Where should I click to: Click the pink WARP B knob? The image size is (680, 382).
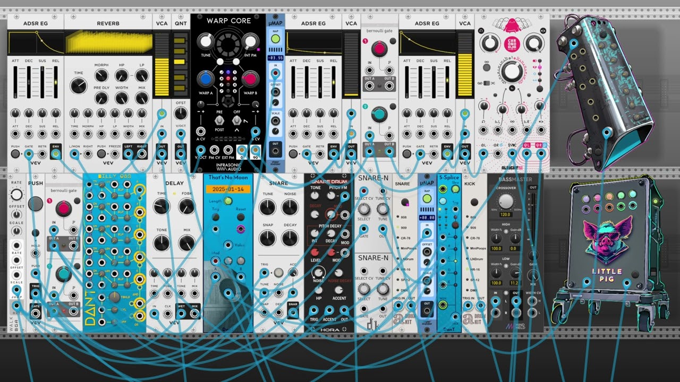point(250,80)
